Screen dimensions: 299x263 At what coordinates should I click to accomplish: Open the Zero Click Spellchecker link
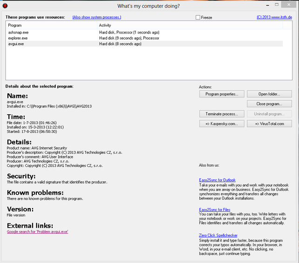click(218, 236)
